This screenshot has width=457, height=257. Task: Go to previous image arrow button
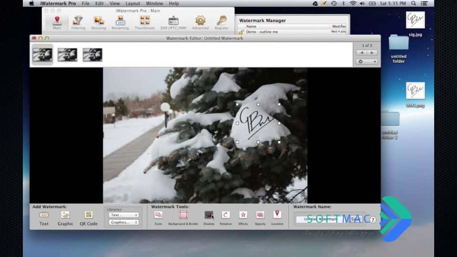click(x=361, y=53)
